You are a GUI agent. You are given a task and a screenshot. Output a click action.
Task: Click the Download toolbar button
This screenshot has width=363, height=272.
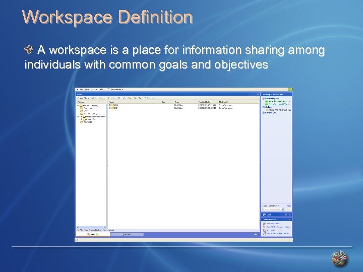pyautogui.click(x=150, y=98)
